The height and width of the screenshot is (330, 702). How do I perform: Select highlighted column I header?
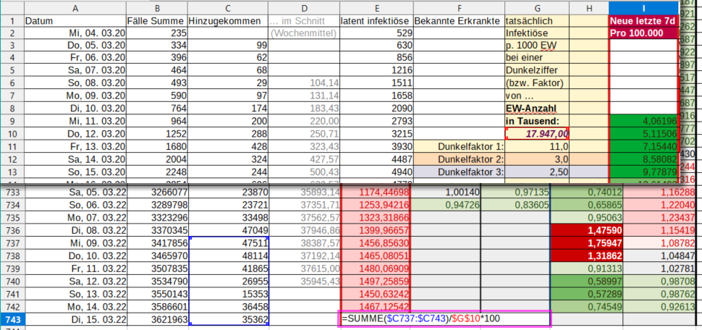pos(643,8)
